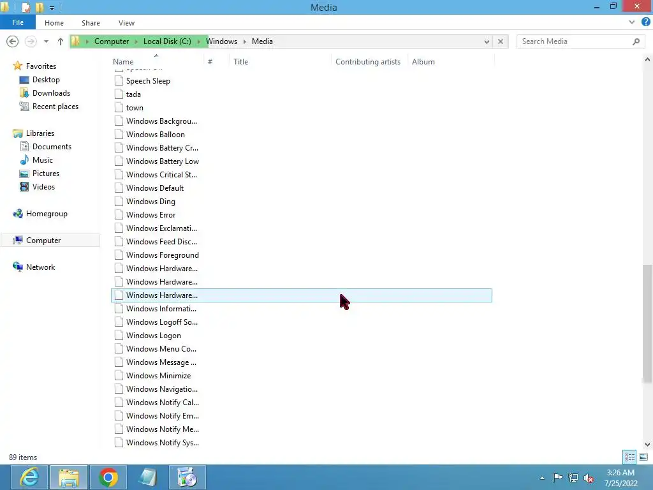
Task: Open the Share ribbon tab
Action: 91,23
